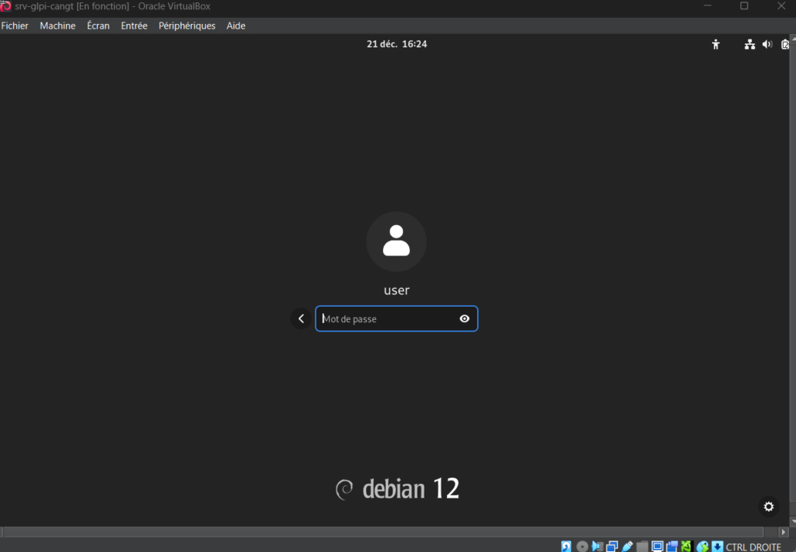
Task: Click the VirtualBox hard disk activity icon
Action: pos(567,546)
